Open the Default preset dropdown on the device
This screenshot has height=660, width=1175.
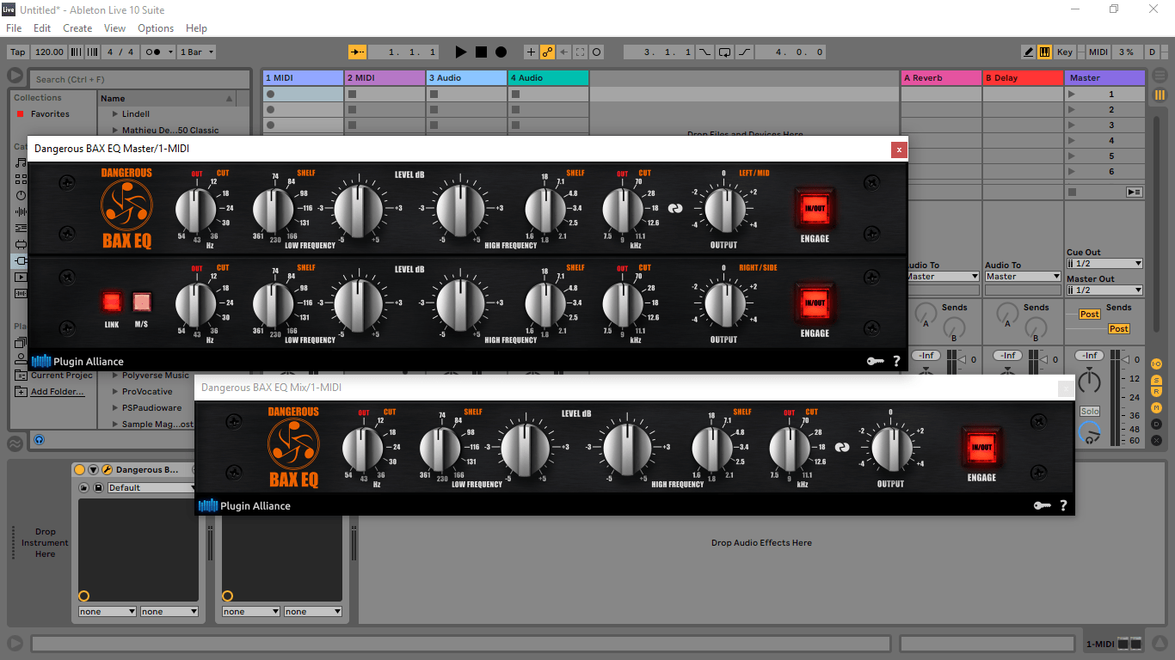(153, 488)
